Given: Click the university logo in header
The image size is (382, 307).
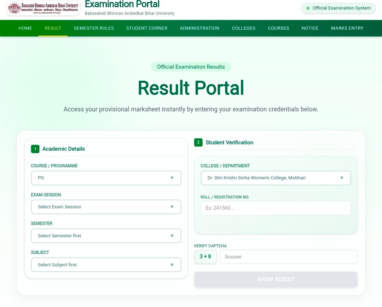Looking at the screenshot, I should tap(43, 8).
